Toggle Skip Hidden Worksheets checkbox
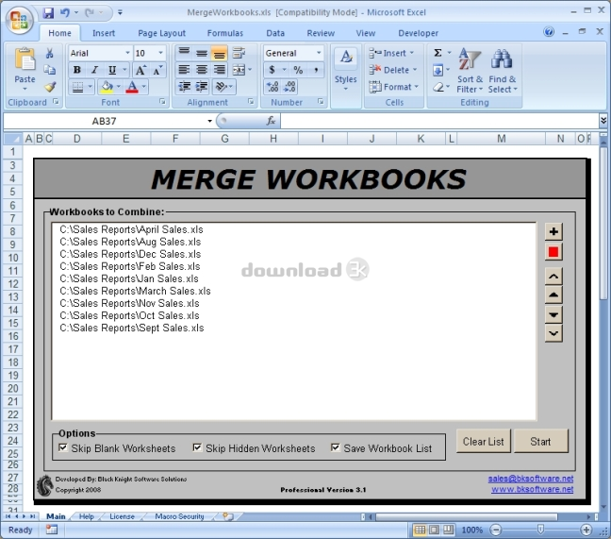The image size is (611, 539). [197, 447]
